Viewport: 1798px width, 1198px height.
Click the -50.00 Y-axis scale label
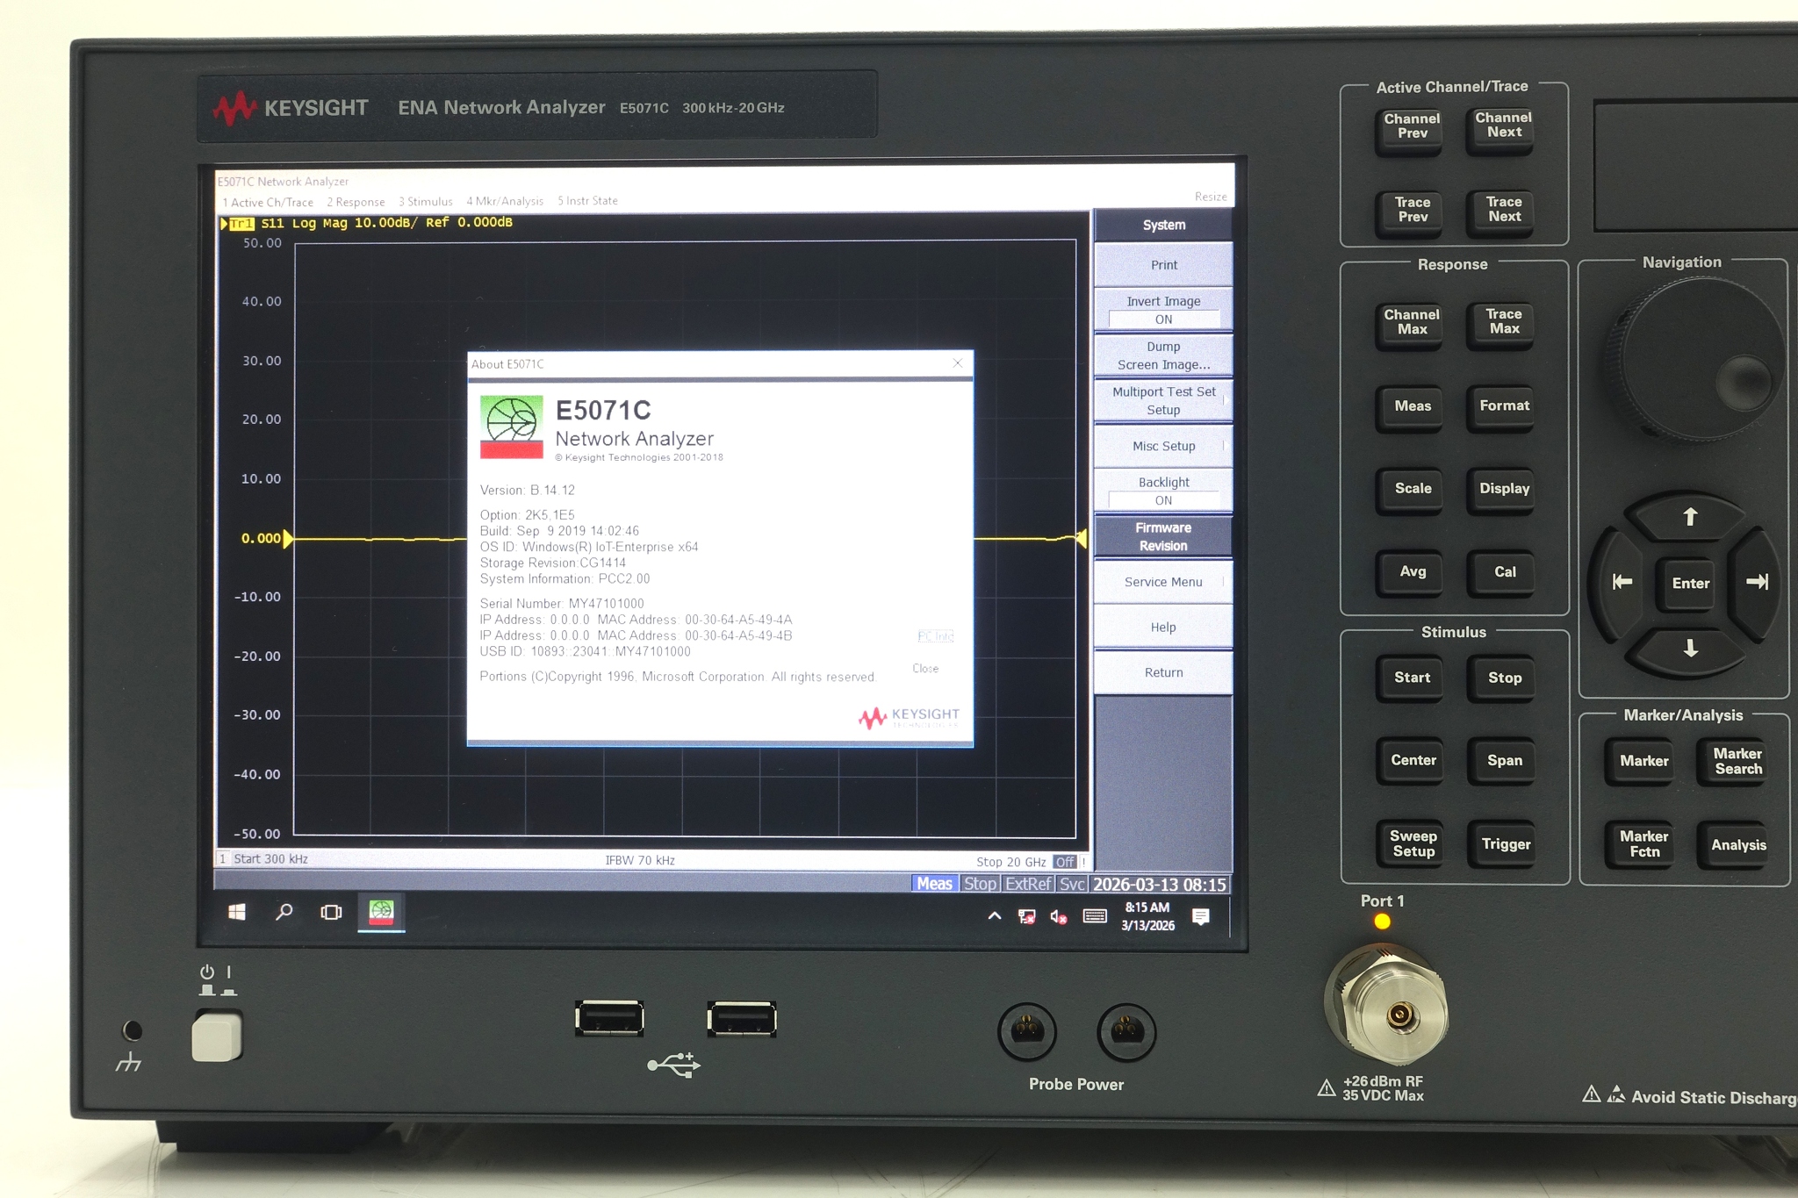(256, 834)
